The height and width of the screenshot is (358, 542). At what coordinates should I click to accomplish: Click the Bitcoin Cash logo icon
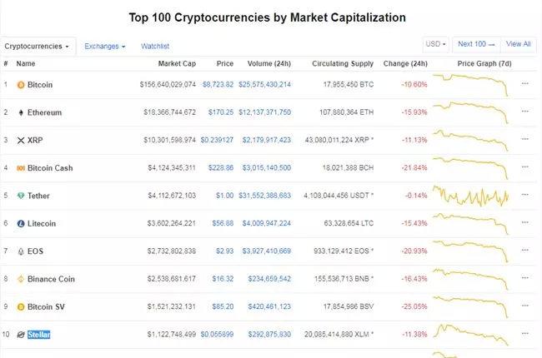[21, 168]
